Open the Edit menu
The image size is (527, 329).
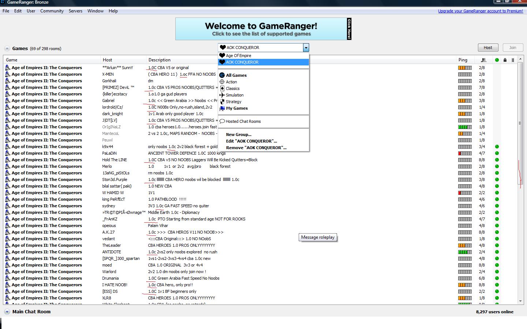(x=18, y=11)
